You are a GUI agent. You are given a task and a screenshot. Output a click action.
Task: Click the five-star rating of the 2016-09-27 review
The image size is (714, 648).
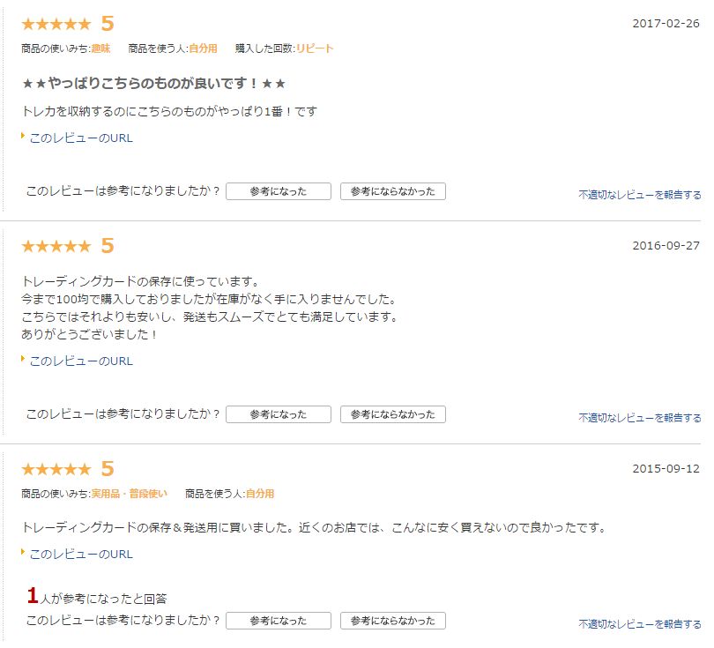[56, 246]
